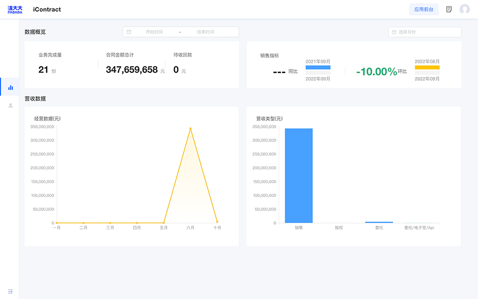Open the data statistics sidebar icon
Screen dimensions: 478x299
[x=10, y=87]
